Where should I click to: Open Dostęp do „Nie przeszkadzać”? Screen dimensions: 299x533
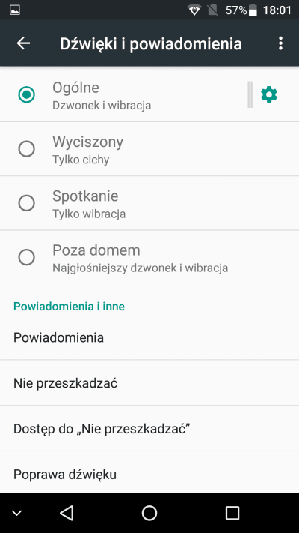149,429
